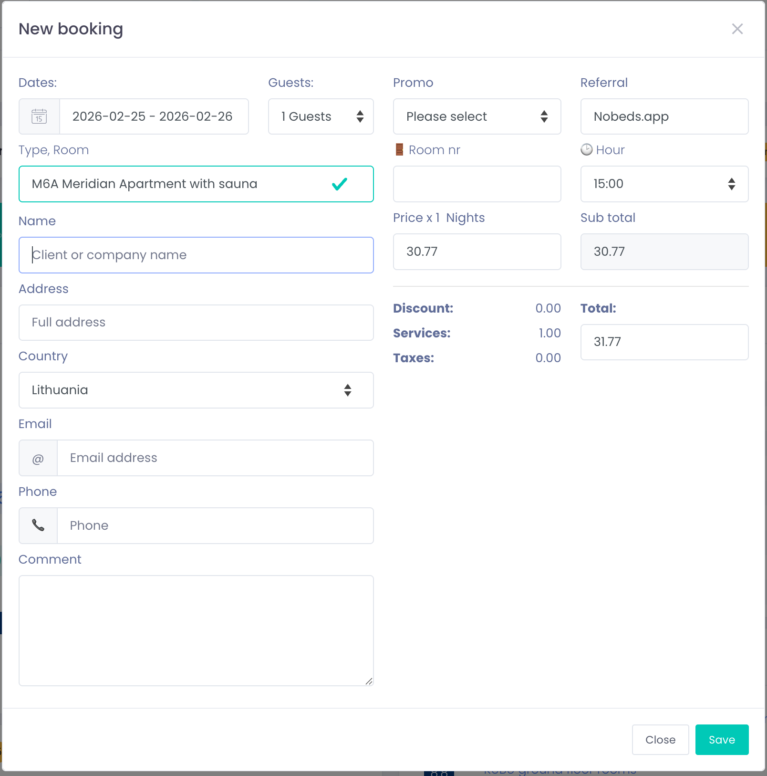Click the Comment box resize handle
This screenshot has width=767, height=776.
(369, 682)
